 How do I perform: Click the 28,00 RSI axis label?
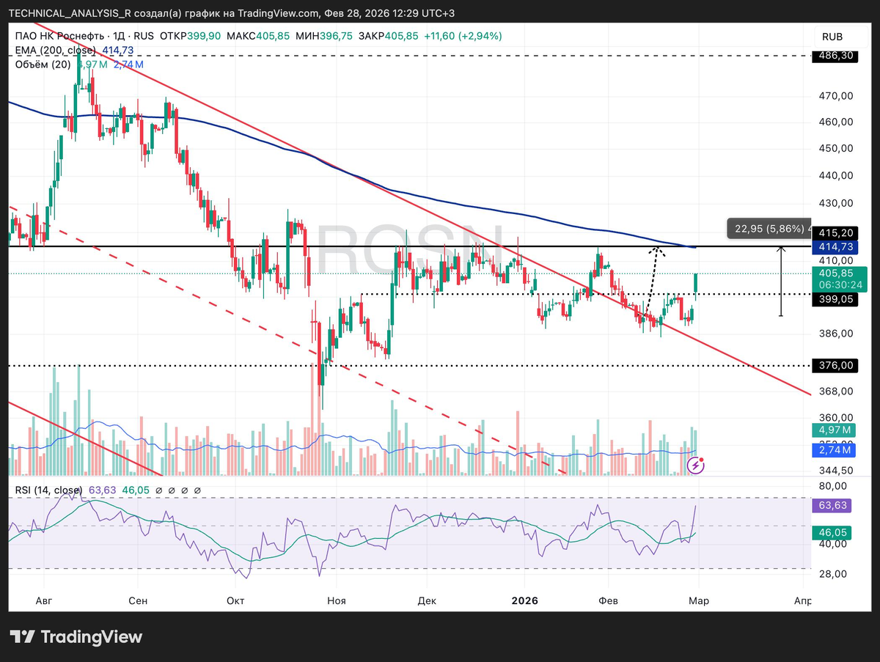point(833,574)
